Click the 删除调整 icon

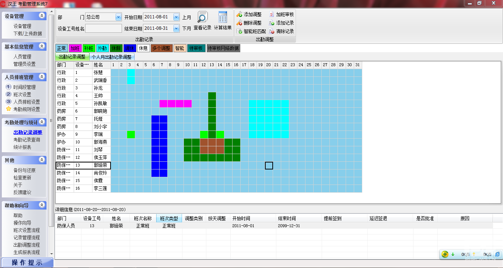tap(240, 23)
